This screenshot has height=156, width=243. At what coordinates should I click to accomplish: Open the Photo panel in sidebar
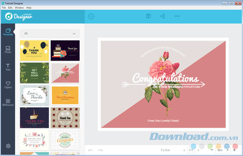[x=8, y=50]
